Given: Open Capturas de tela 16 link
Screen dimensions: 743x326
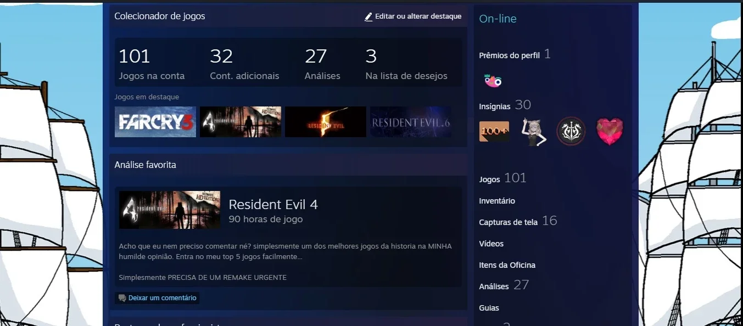Looking at the screenshot, I should [x=518, y=221].
